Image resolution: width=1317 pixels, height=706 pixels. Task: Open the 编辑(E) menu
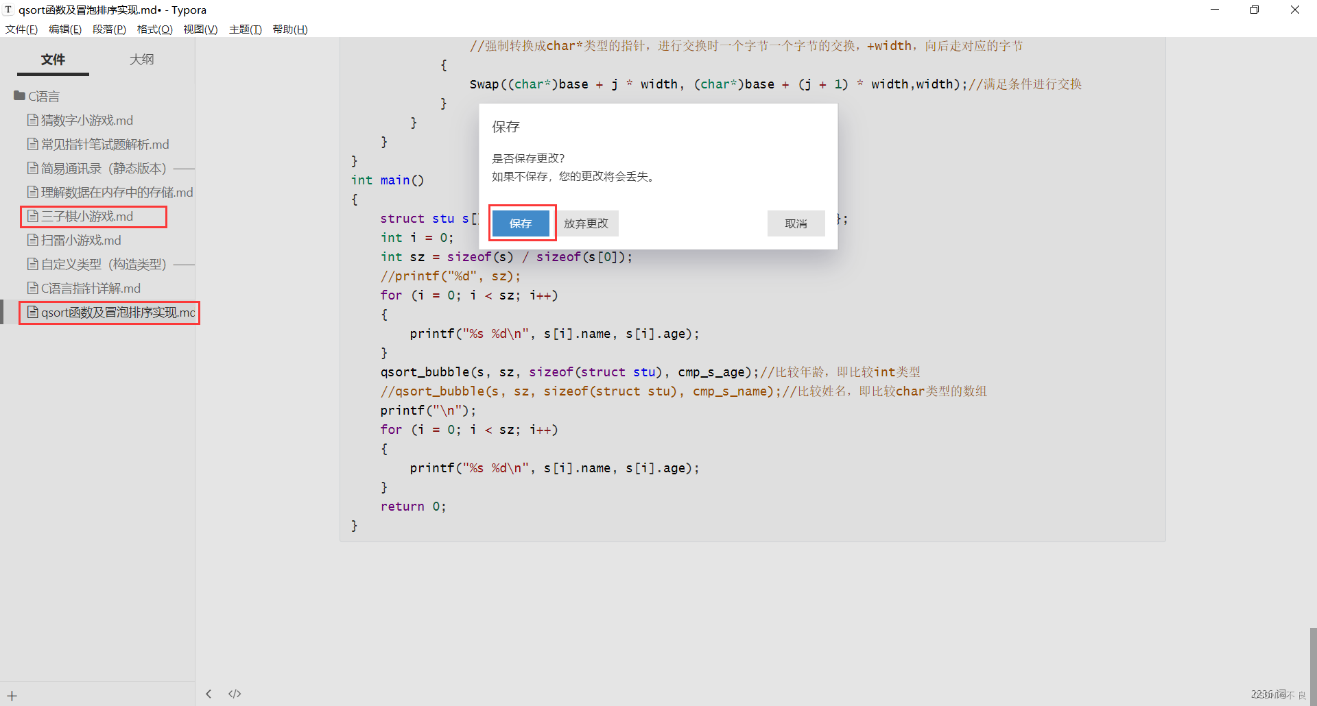(x=65, y=29)
